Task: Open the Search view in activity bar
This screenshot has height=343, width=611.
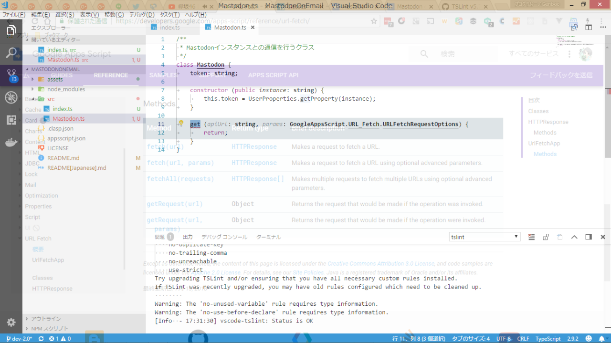Action: click(11, 52)
